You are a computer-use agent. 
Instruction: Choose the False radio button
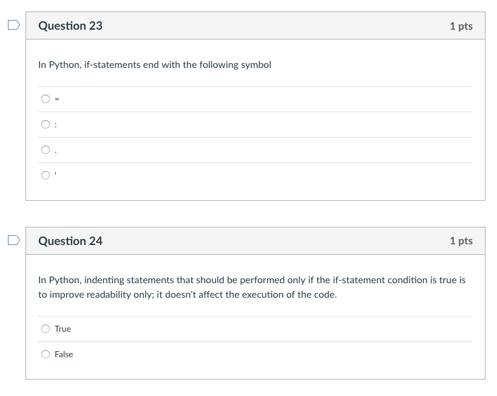tap(46, 354)
